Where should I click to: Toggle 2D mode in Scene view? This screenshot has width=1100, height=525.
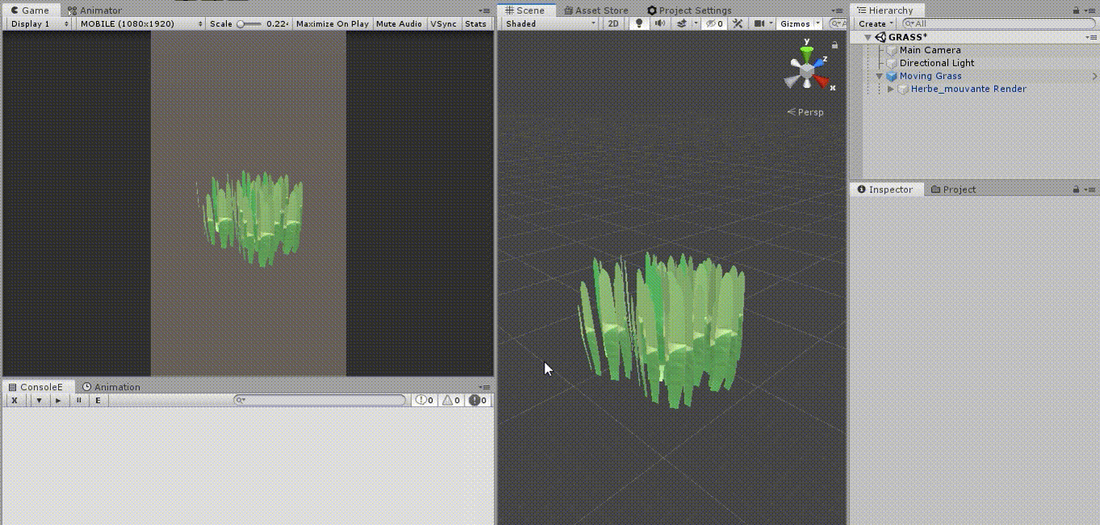click(613, 23)
